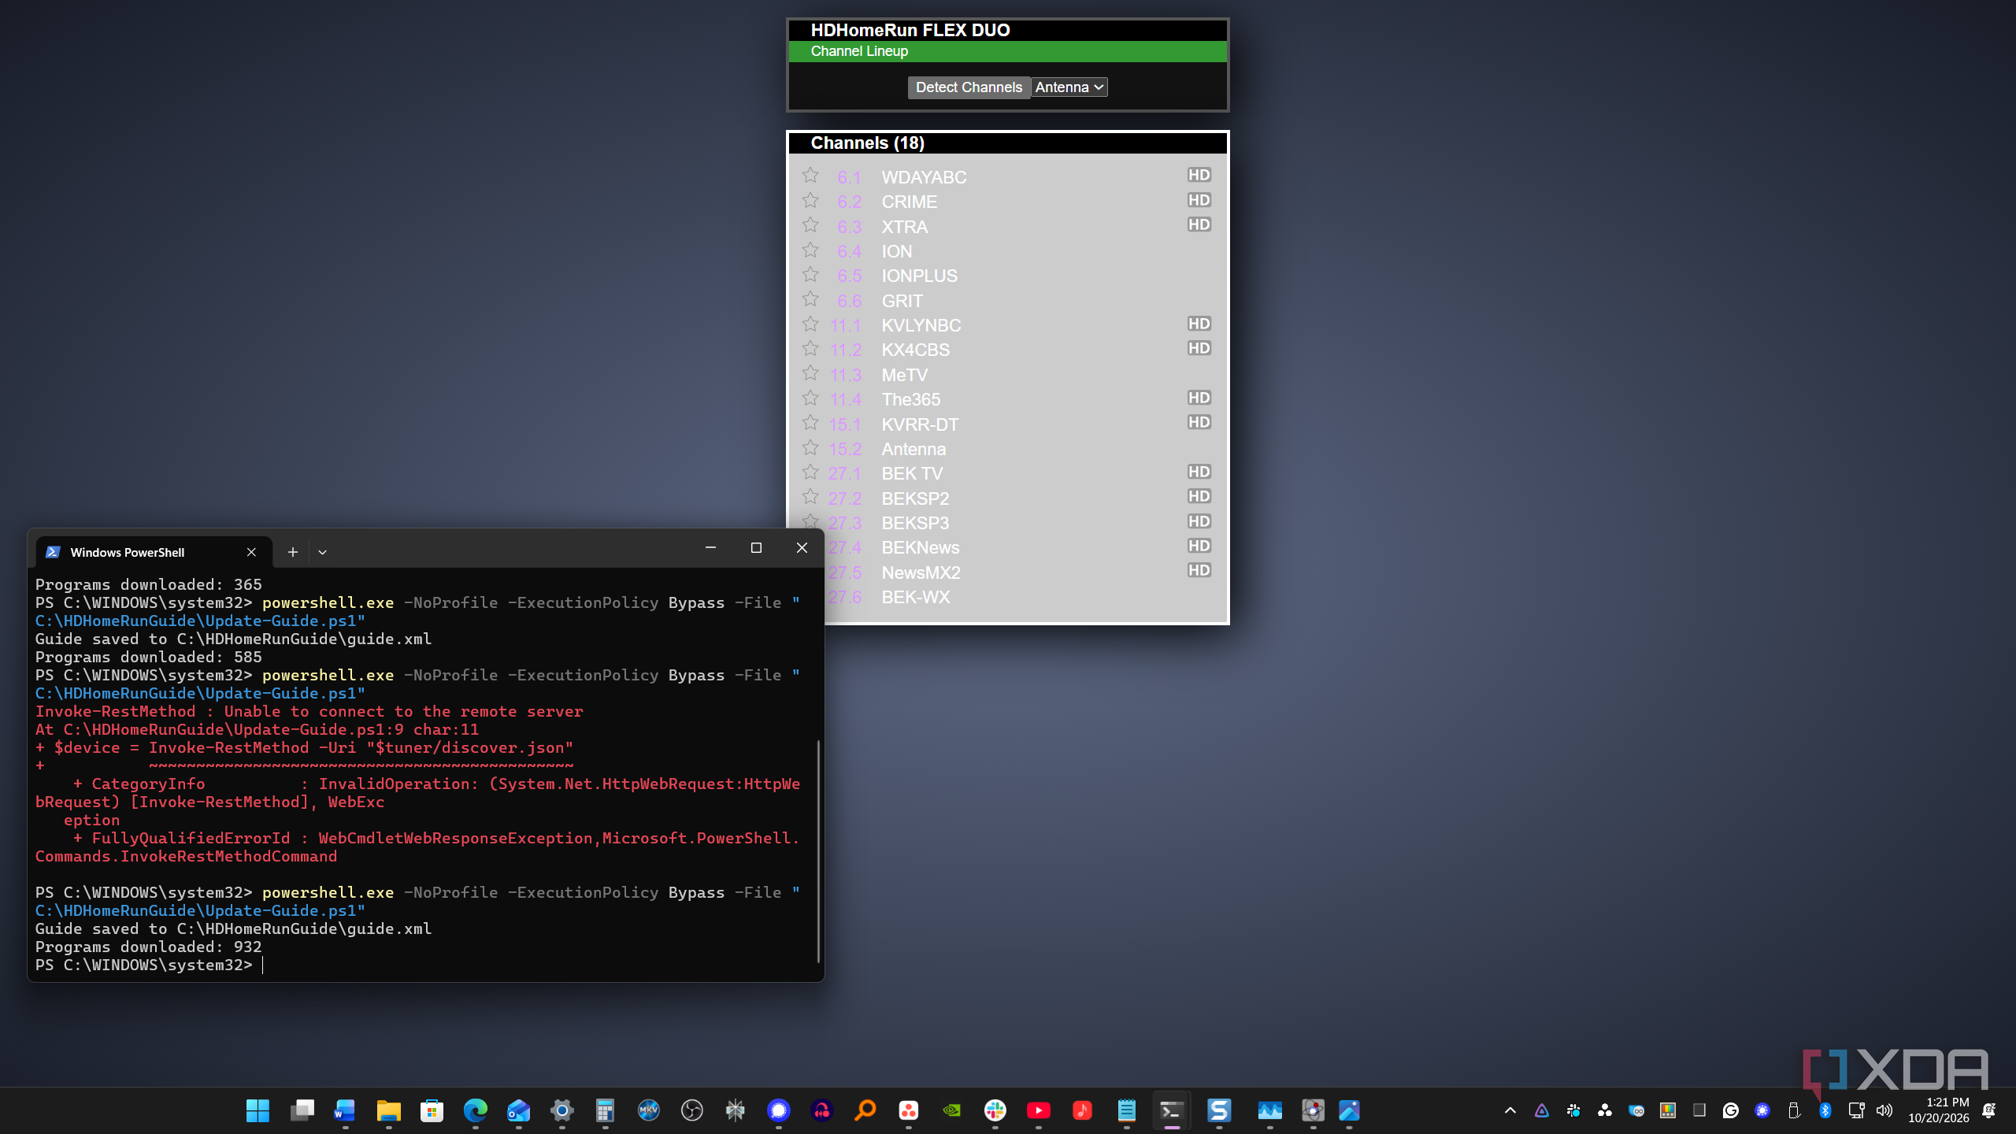Open Settings gear on taskbar
This screenshot has height=1134, width=2016.
coord(561,1110)
